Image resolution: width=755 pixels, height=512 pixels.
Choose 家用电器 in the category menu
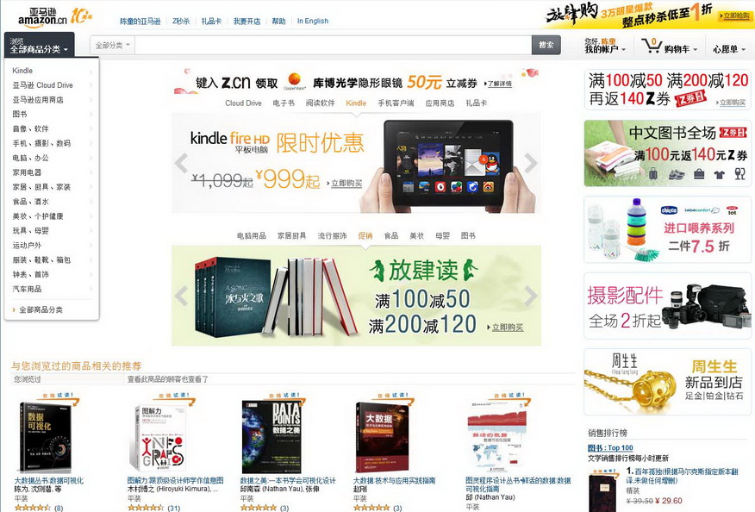coord(27,172)
